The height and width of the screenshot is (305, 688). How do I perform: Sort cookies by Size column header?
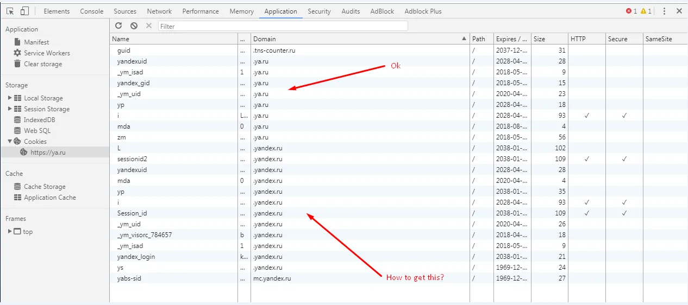tap(549, 39)
